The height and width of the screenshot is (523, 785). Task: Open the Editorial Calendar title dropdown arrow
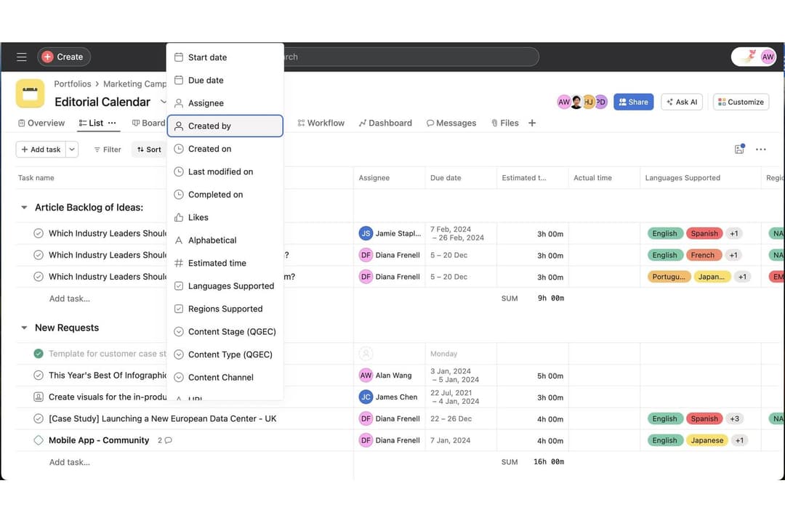pos(163,102)
